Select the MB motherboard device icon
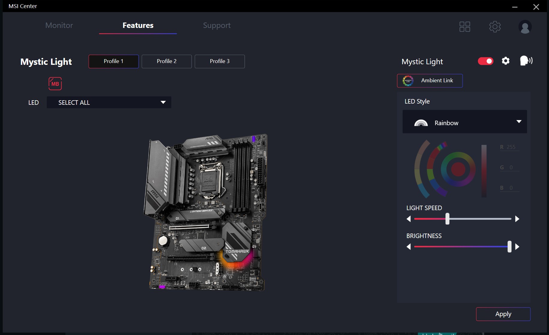 click(x=55, y=84)
